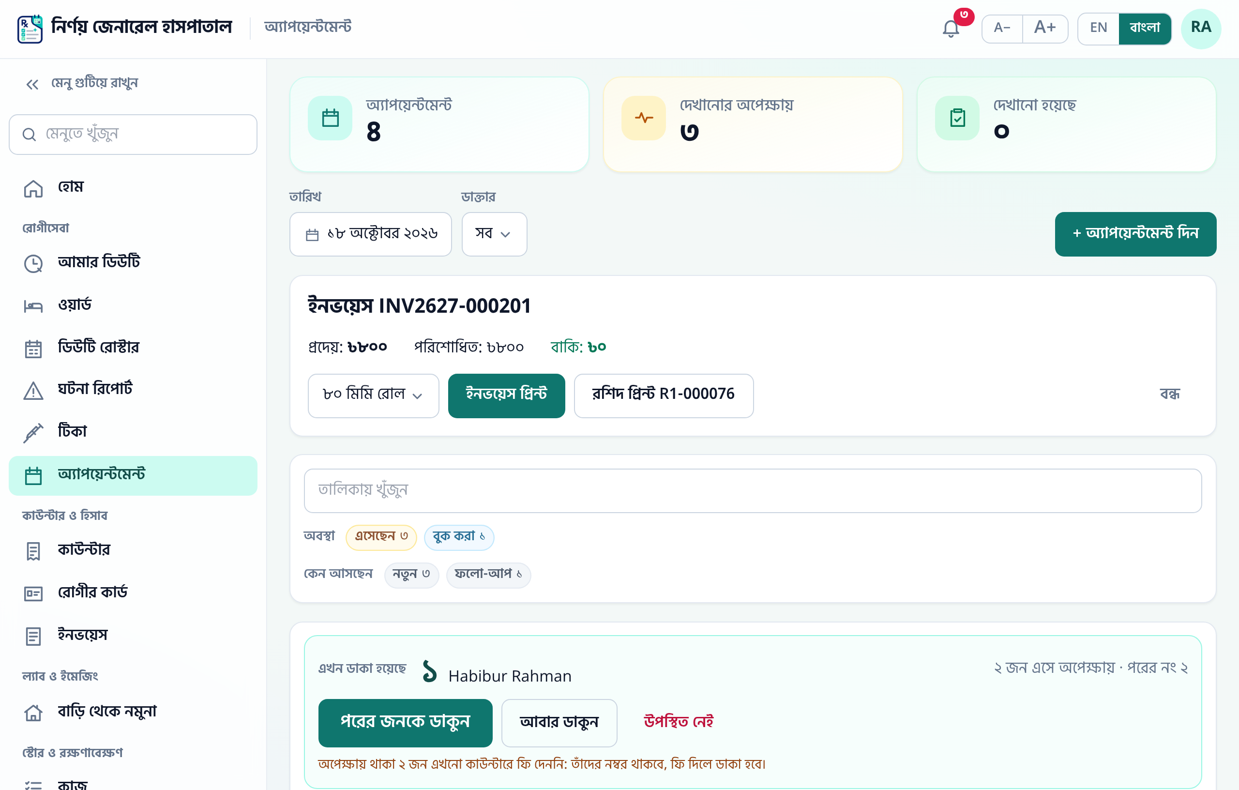Screen dimensions: 1239x790
Task: Select অ্যাপয়েন্টমেন্ট in the sidebar
Action: [133, 475]
